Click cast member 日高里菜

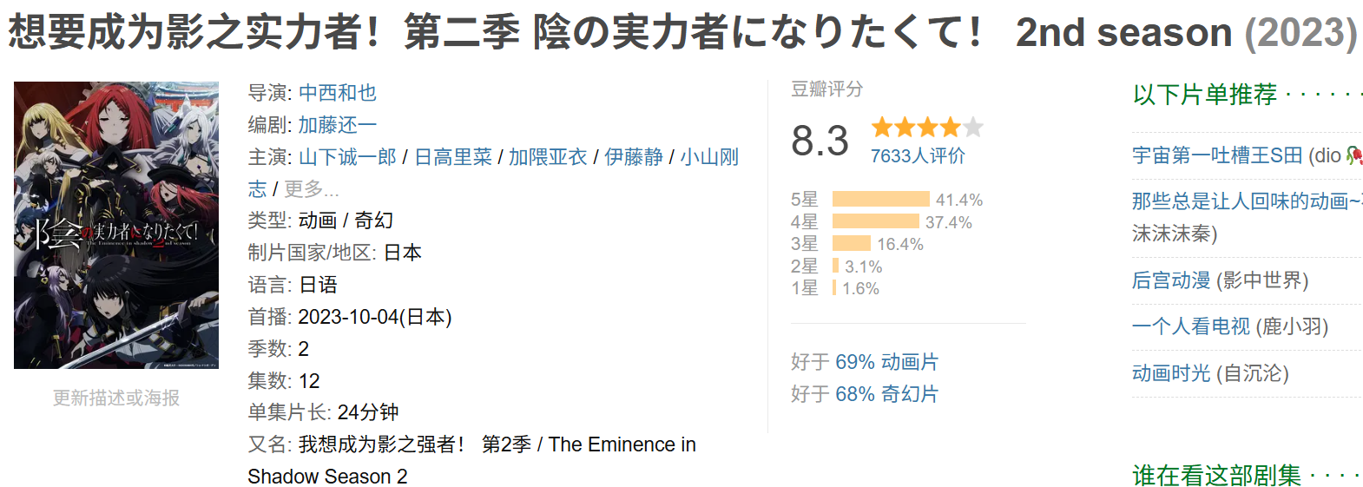452,157
